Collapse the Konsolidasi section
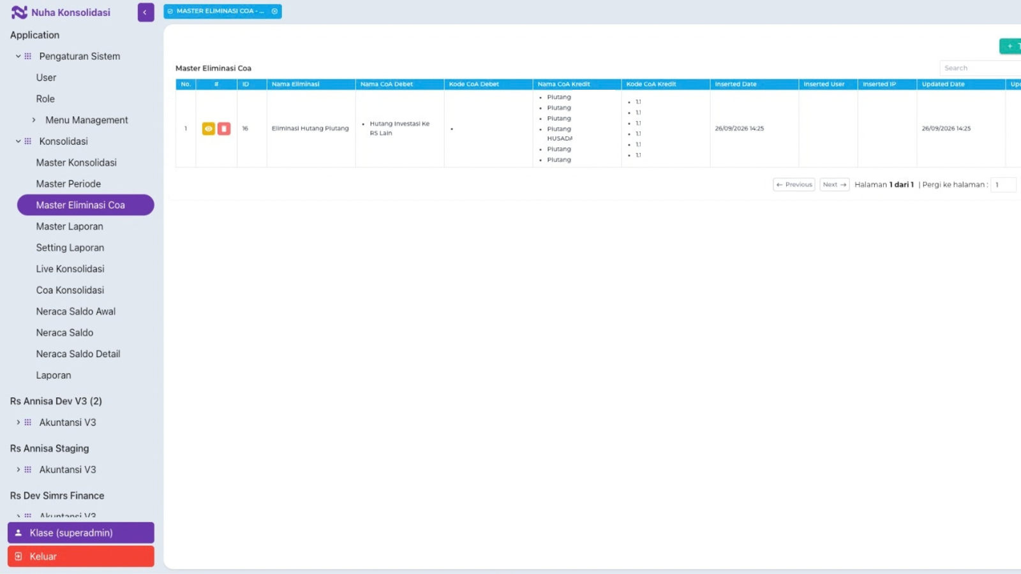Viewport: 1021px width, 574px height. (x=19, y=142)
